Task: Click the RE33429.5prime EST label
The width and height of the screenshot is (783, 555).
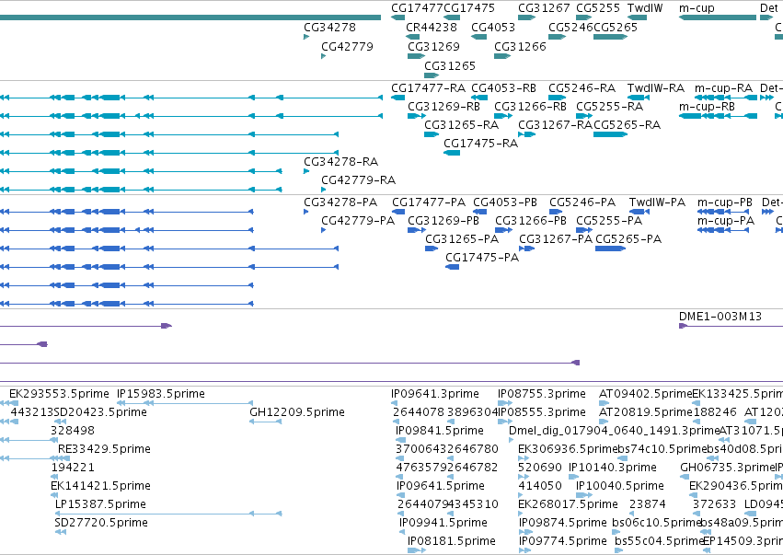Action: (x=104, y=449)
